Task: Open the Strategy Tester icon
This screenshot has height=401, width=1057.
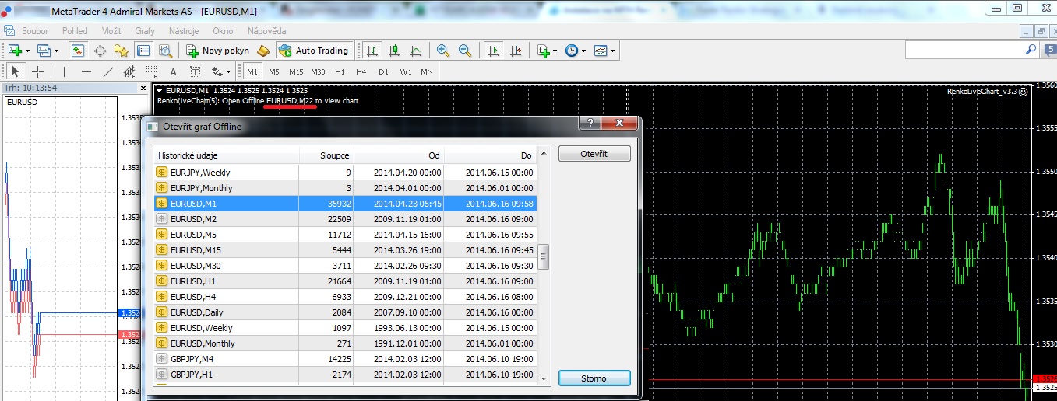Action: click(x=164, y=51)
